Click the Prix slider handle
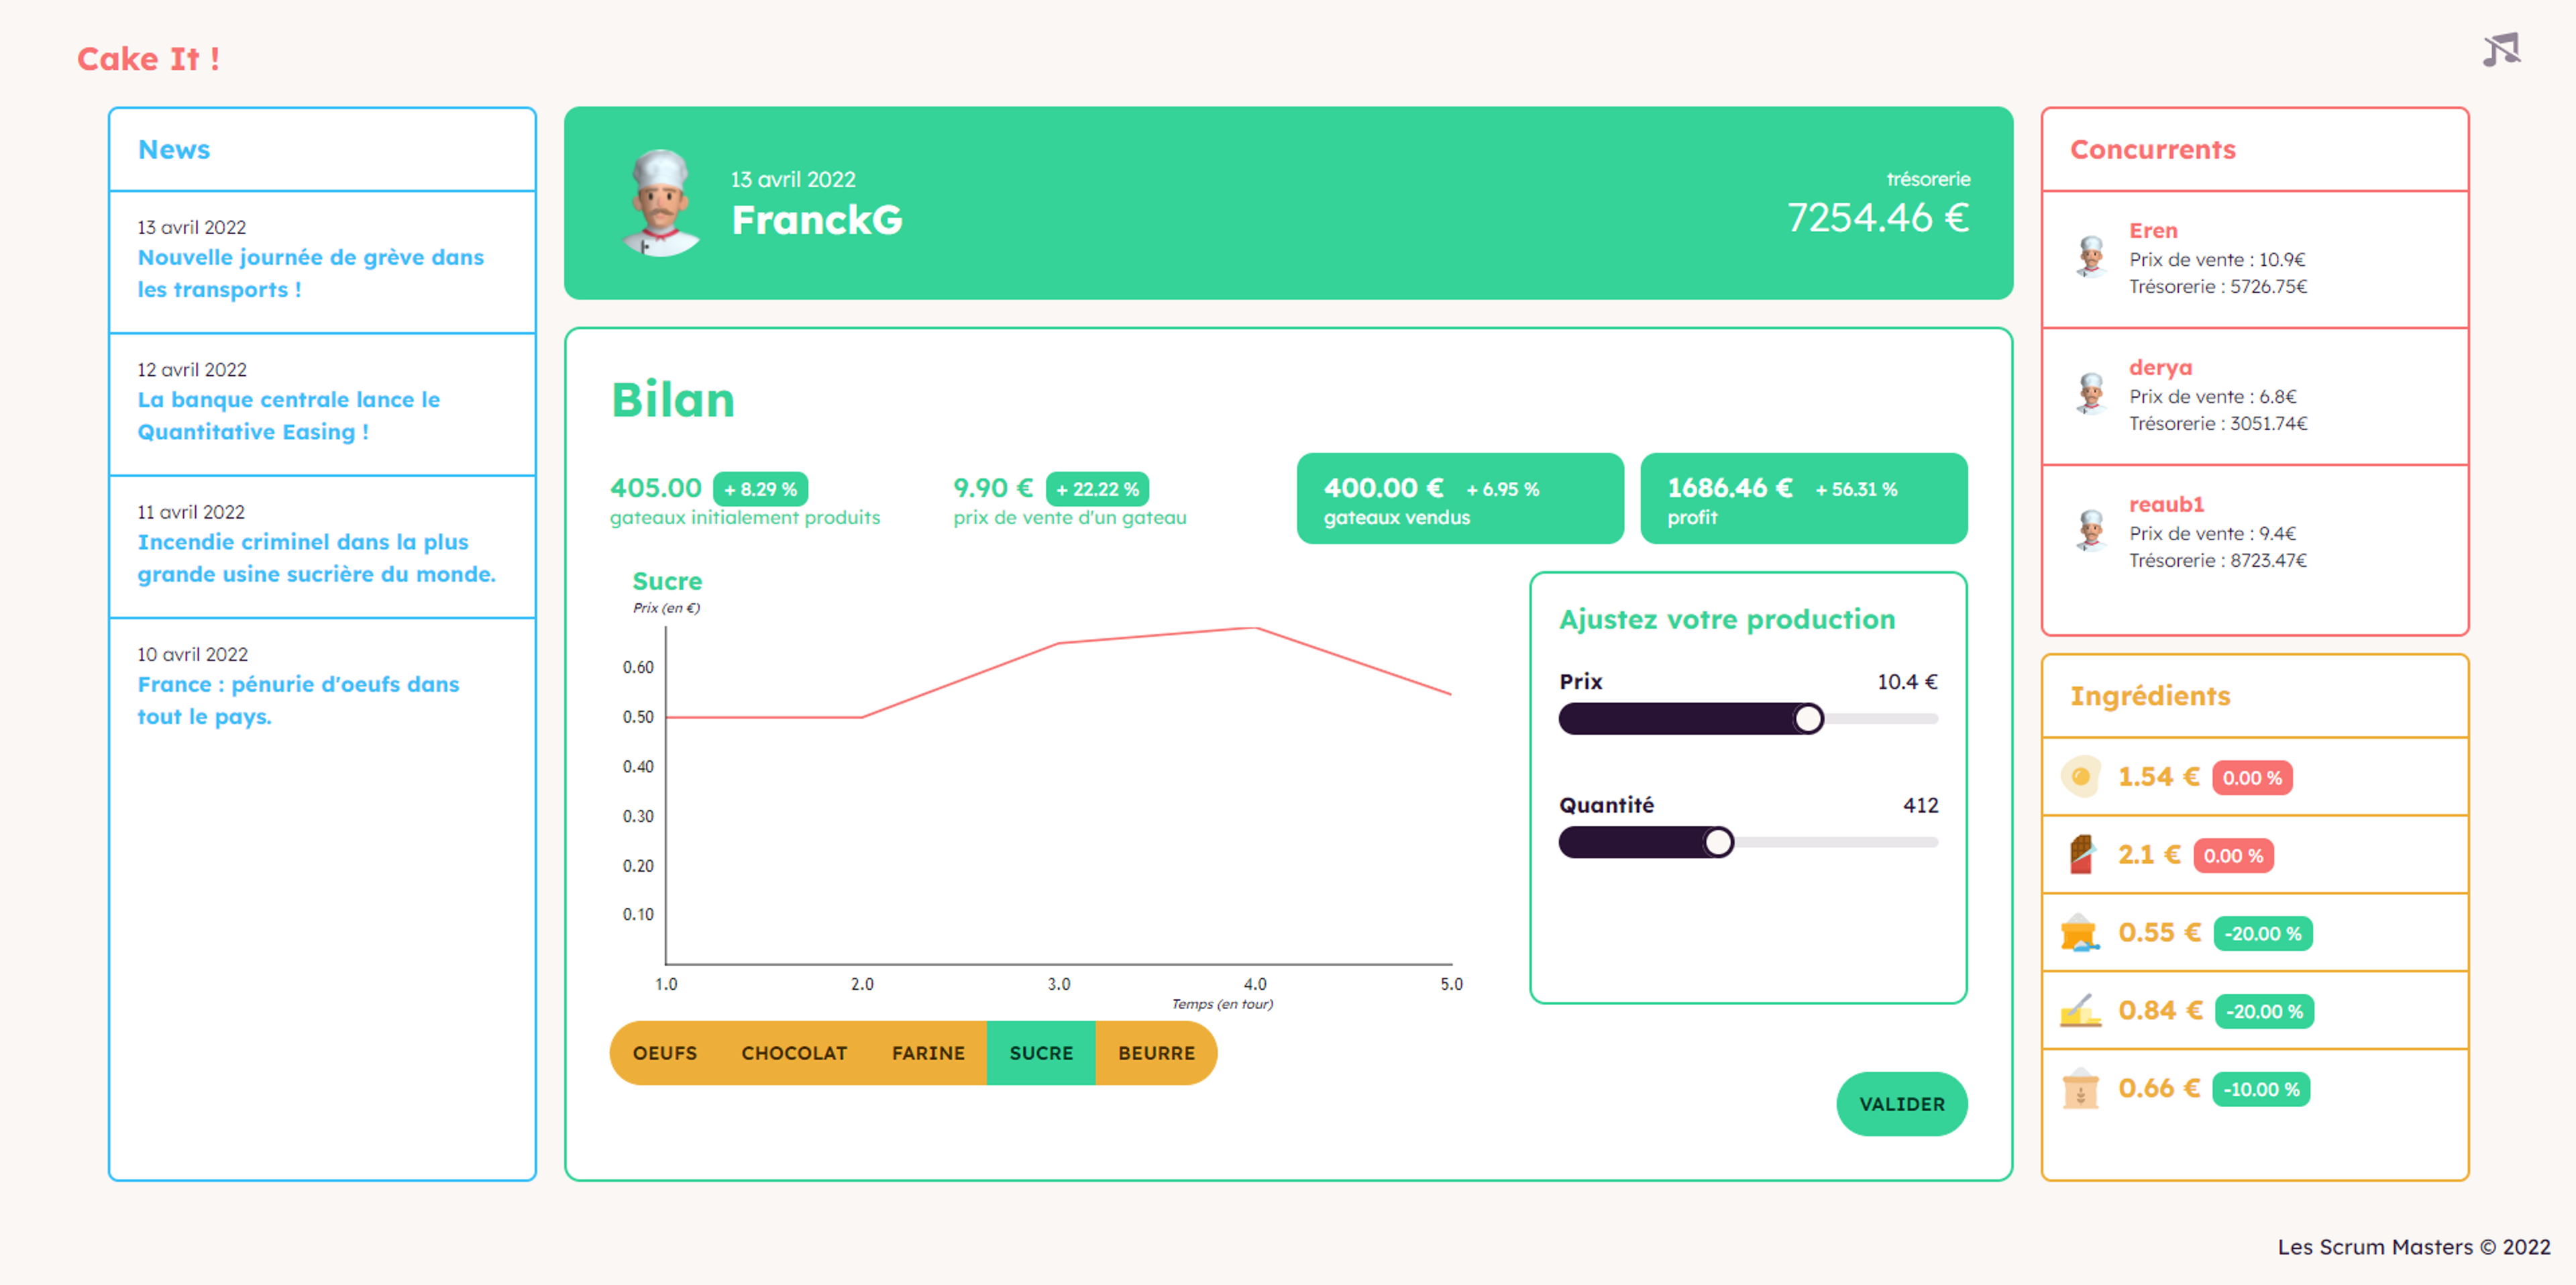The image size is (2576, 1285). (1808, 719)
